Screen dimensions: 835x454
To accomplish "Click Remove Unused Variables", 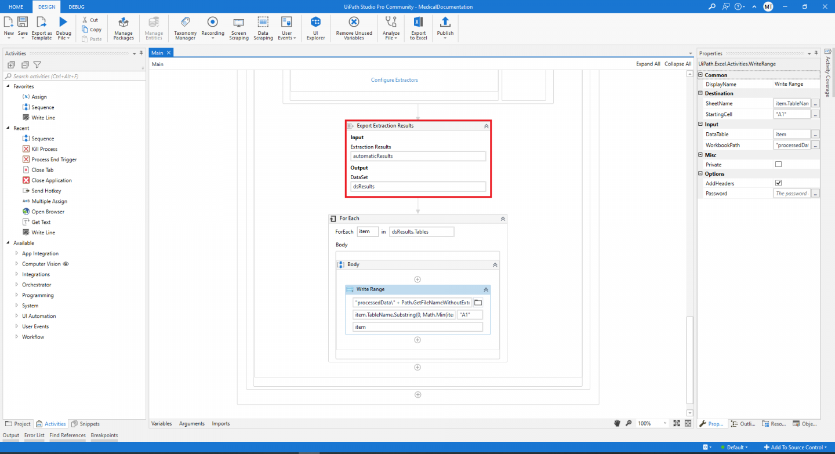I will [x=353, y=28].
